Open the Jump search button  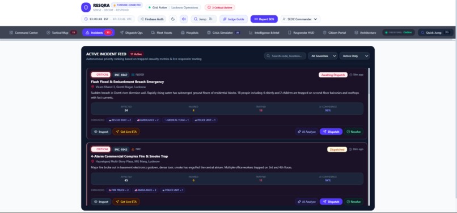pos(204,19)
